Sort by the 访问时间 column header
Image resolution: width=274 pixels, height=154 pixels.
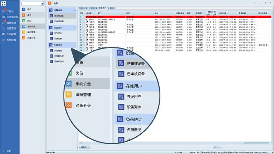coord(223,13)
